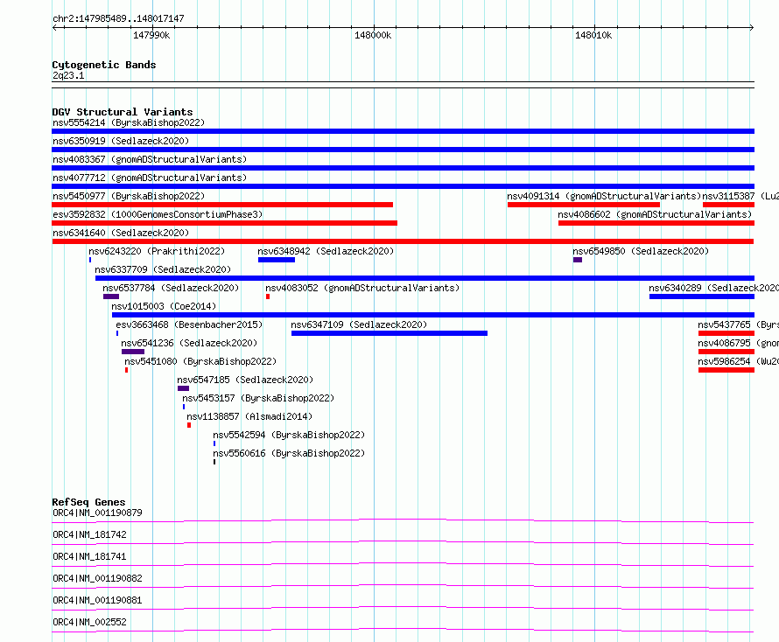Open the nsv6337709 (Sedlazeck2020) label
Viewport: 779px width, 642px height.
pyautogui.click(x=163, y=269)
